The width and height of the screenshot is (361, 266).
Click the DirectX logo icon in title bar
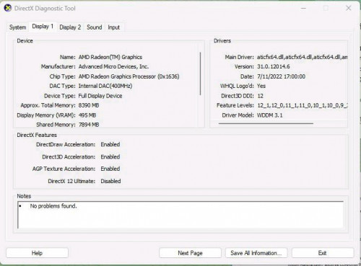(8, 8)
